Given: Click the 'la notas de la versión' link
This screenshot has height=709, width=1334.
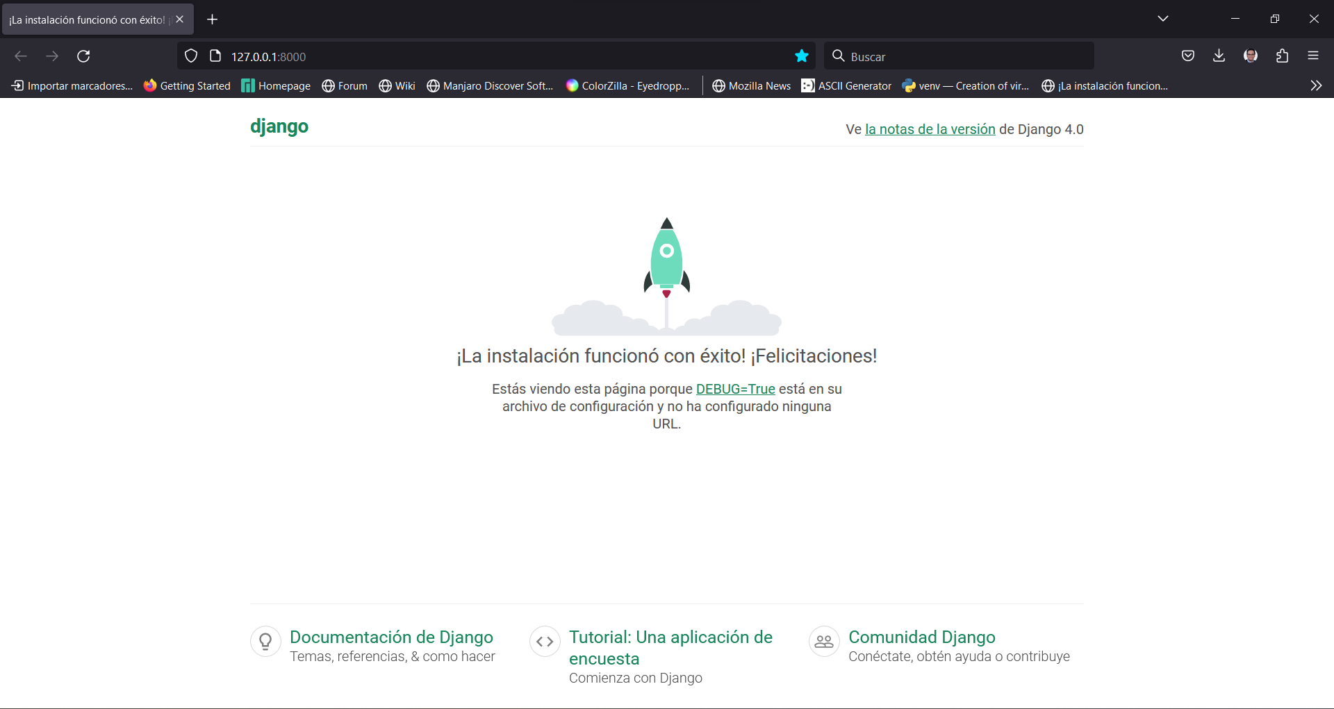Looking at the screenshot, I should pyautogui.click(x=930, y=129).
